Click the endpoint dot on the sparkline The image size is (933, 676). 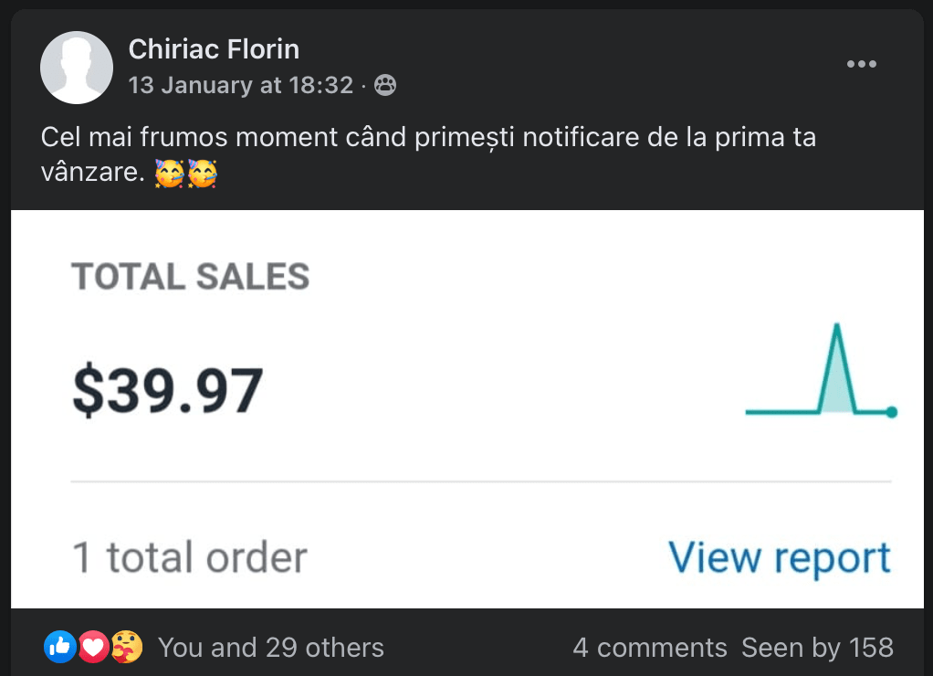tap(891, 412)
